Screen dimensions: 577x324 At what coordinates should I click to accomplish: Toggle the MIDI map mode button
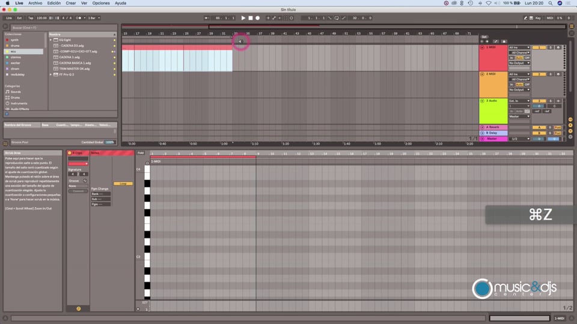pos(550,17)
